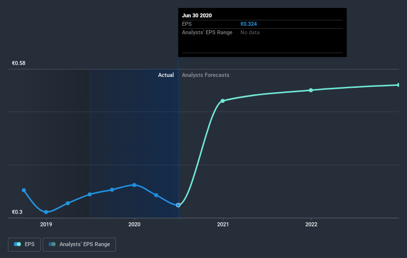This screenshot has width=407, height=258.
Task: Click the "Analysts' EPS Range" tooltip row label
Action: click(x=207, y=32)
